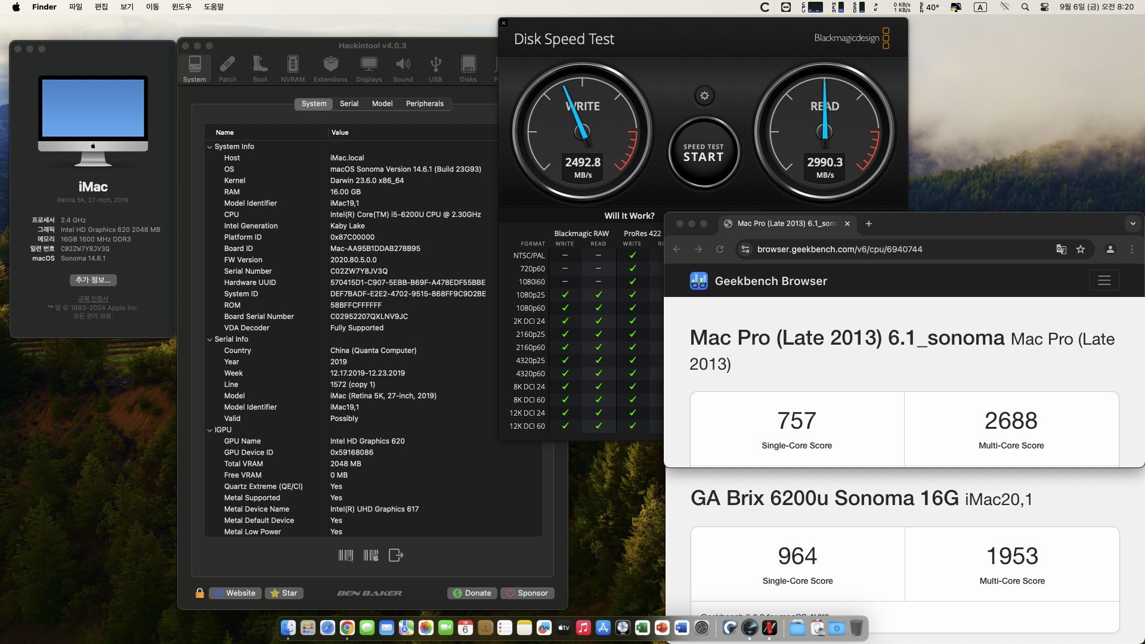This screenshot has height=644, width=1145.
Task: Open App Store from the Dock
Action: coord(603,627)
